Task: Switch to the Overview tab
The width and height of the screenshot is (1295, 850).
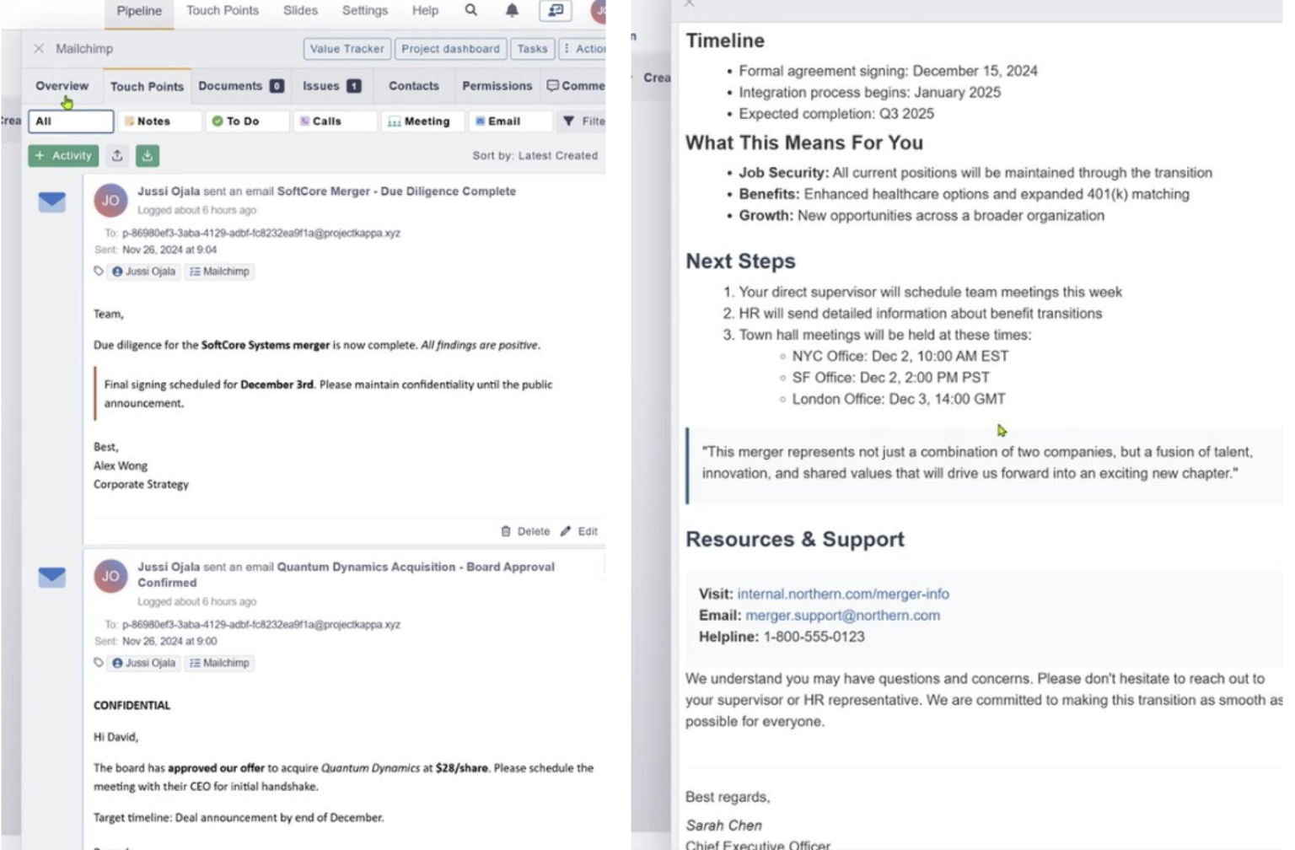Action: point(62,86)
